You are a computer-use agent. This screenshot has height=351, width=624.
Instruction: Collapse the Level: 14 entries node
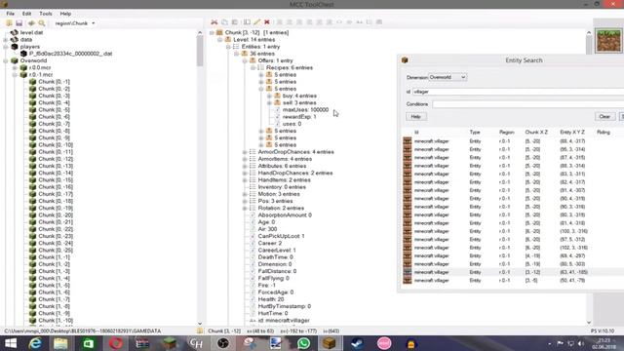pos(220,40)
